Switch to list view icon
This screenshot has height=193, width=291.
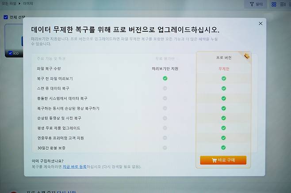click(283, 4)
